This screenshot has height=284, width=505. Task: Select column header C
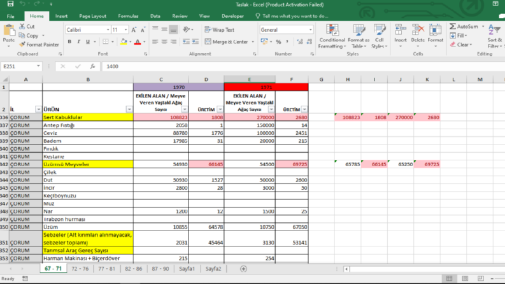(160, 79)
